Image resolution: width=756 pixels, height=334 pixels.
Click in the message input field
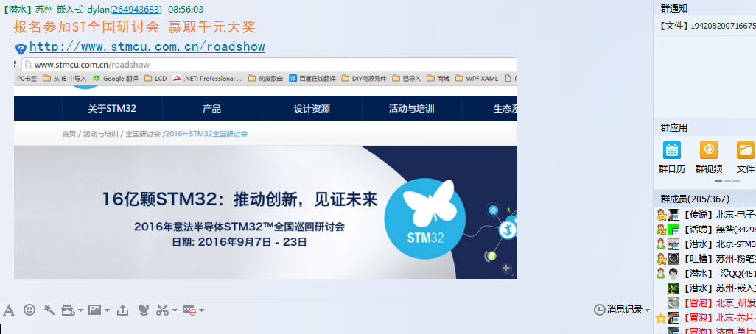[x=326, y=328]
